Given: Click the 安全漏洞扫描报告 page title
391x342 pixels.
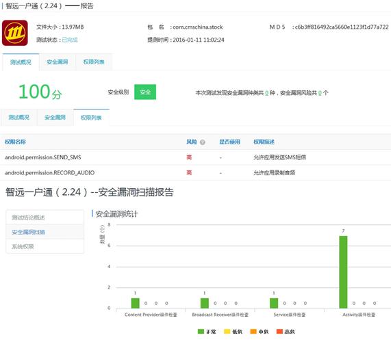Looking at the screenshot, I should tap(90, 192).
